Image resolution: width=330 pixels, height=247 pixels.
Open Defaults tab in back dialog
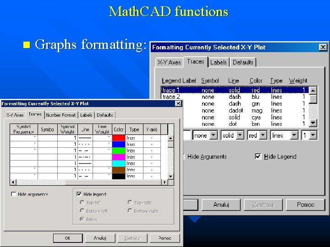tap(243, 62)
